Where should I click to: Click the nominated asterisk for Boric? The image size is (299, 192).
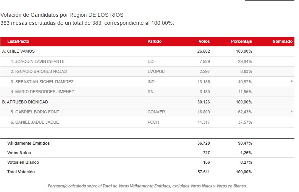[292, 112]
